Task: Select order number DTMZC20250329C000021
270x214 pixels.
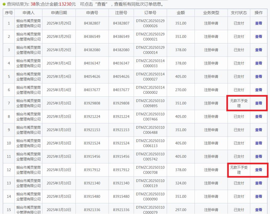Action: [150, 37]
